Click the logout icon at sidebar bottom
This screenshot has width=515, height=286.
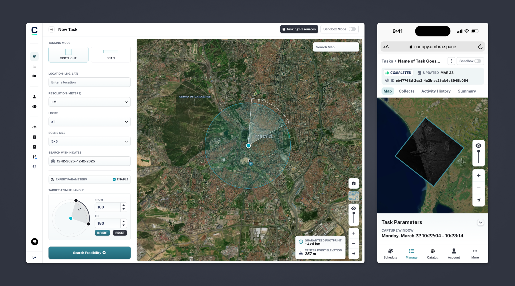tap(34, 257)
